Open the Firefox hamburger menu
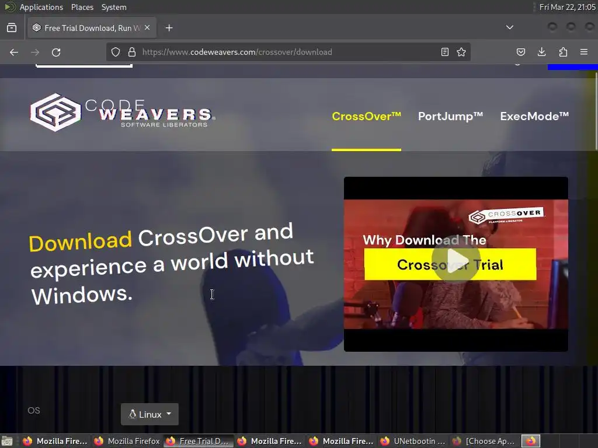Screen dimensions: 598x448 tap(584, 52)
